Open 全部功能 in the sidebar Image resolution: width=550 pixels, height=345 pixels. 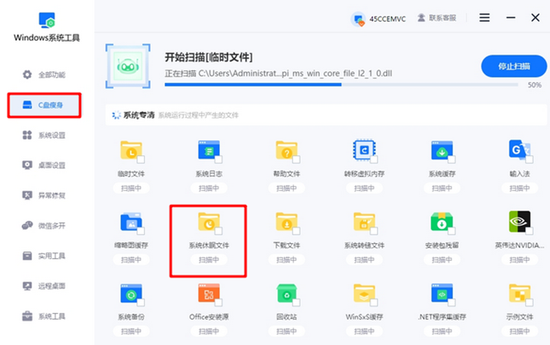coord(44,75)
